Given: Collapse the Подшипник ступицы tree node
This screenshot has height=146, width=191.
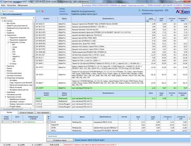Looking at the screenshot, I should pos(8,42).
